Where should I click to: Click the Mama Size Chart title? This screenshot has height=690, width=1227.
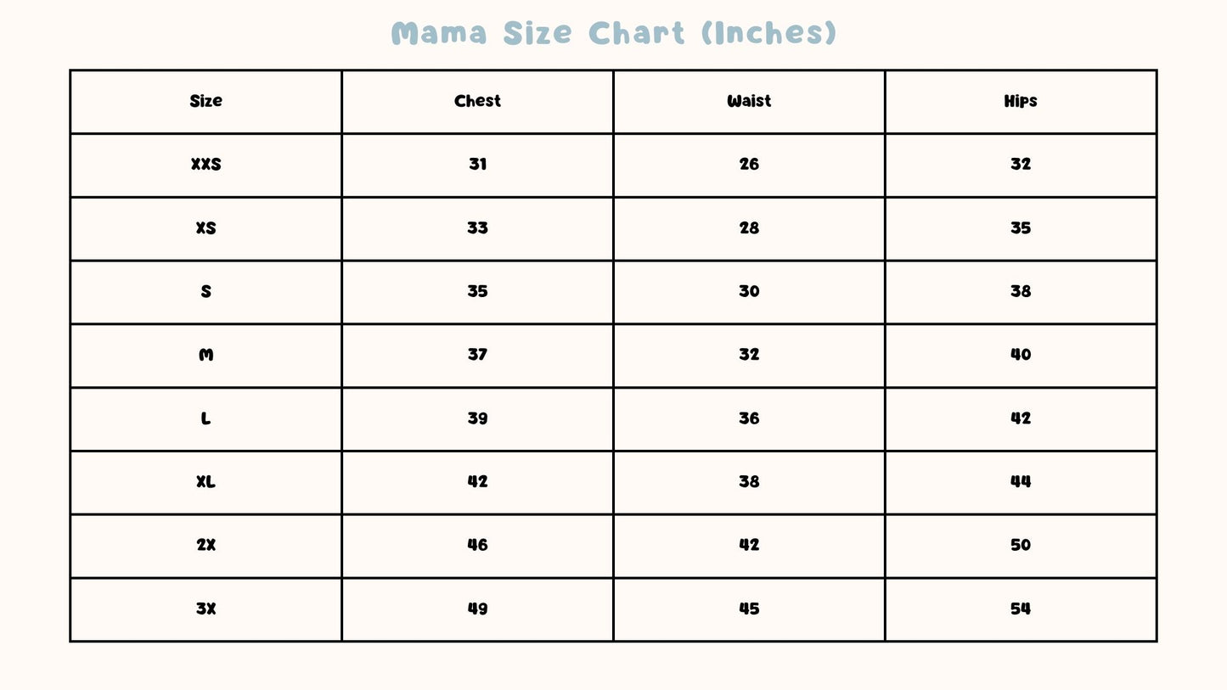(x=613, y=33)
